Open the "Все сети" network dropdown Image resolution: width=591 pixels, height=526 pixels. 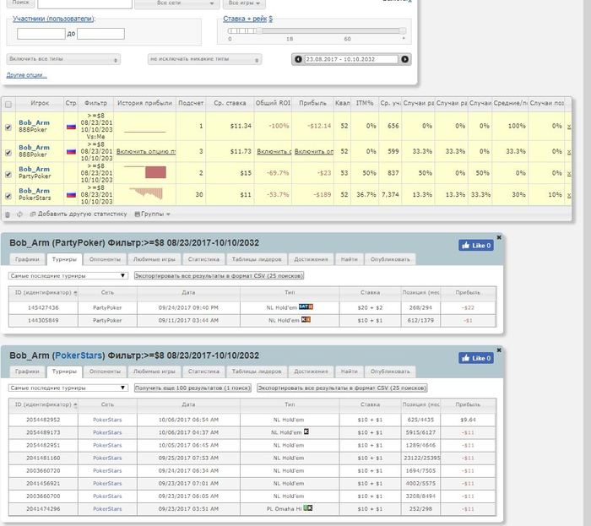pos(176,3)
